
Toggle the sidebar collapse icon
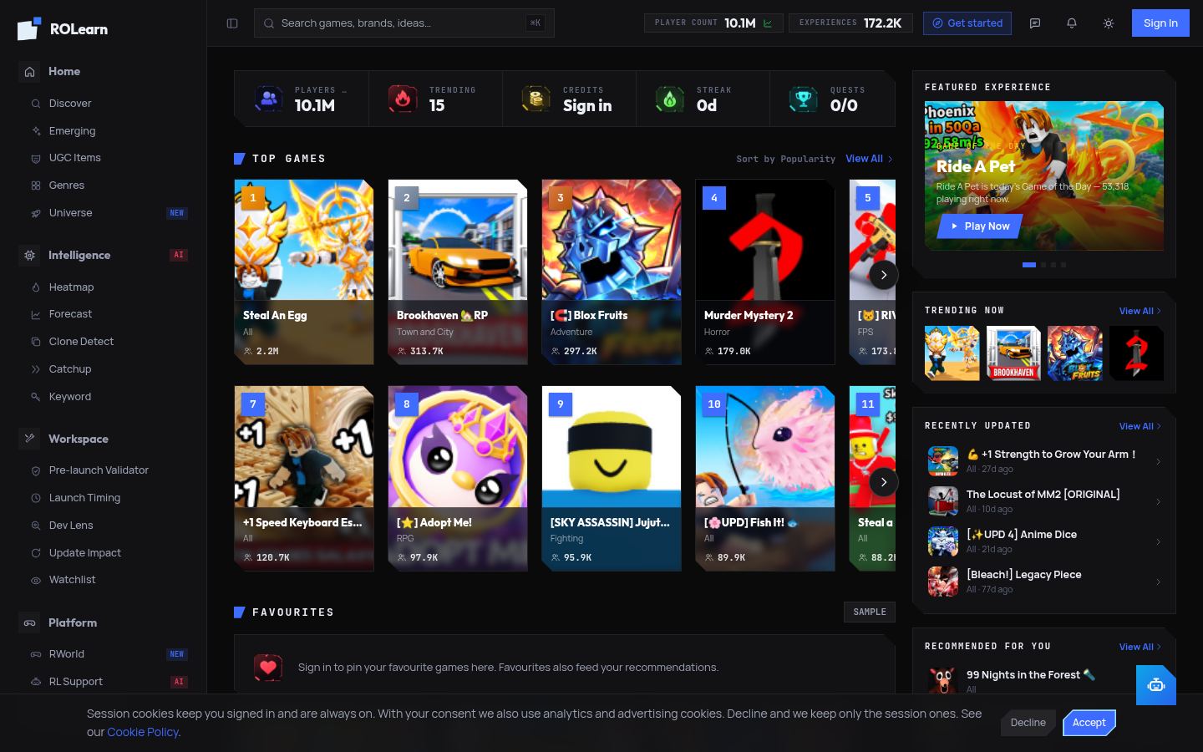(x=232, y=23)
